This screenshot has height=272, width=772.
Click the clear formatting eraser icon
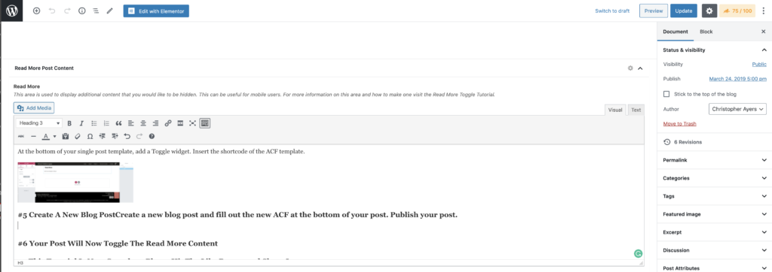(78, 136)
